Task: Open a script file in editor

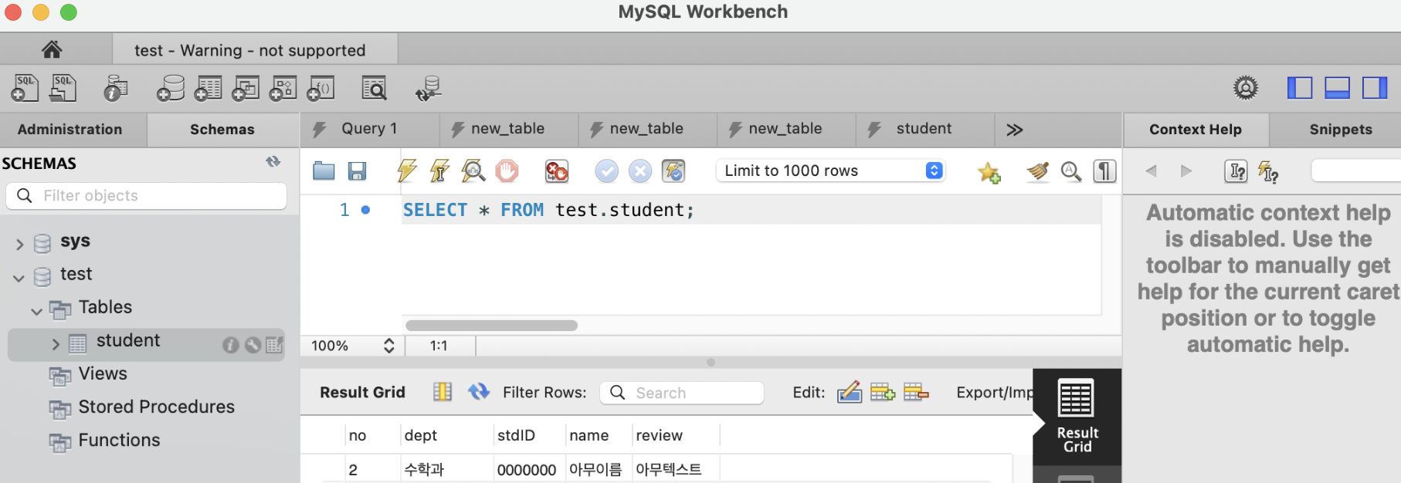Action: pos(324,171)
